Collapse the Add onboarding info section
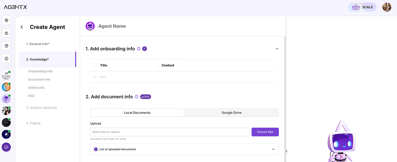The image size is (397, 162). (x=277, y=49)
